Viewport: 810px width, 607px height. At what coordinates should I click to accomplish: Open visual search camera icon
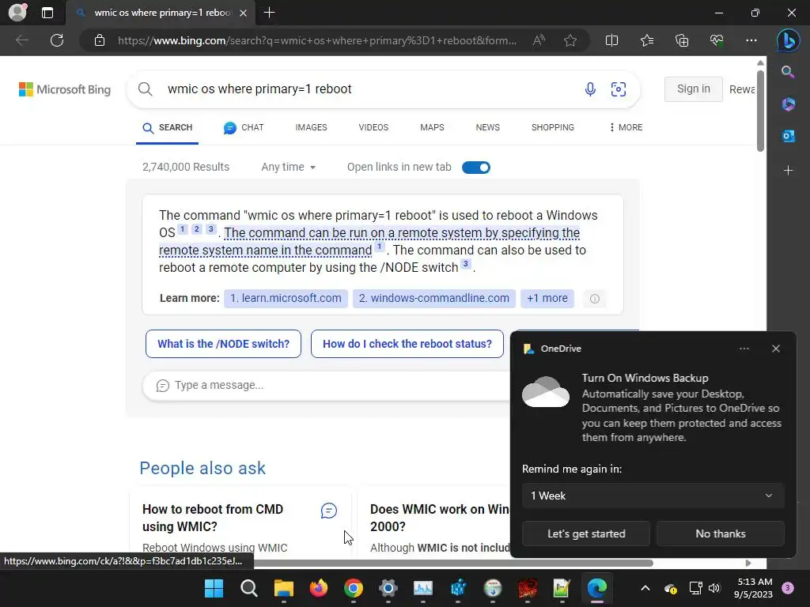(x=619, y=89)
